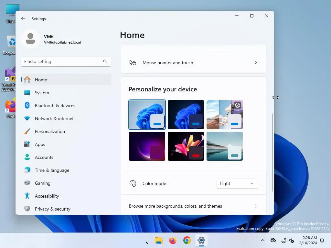Click the Bluetooth icon in sidebar
Image resolution: width=331 pixels, height=248 pixels.
coord(27,106)
